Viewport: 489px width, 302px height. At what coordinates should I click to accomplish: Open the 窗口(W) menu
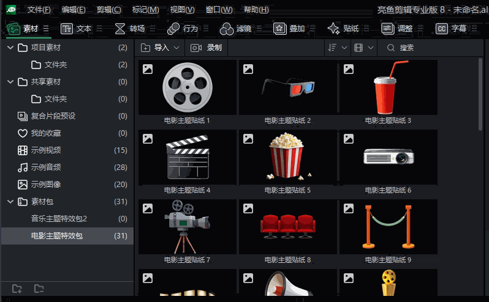click(219, 10)
